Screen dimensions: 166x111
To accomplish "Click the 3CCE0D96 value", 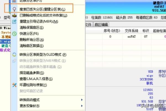I will point(146,79).
